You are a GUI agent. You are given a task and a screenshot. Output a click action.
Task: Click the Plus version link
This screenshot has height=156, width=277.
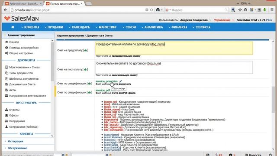click(269, 20)
